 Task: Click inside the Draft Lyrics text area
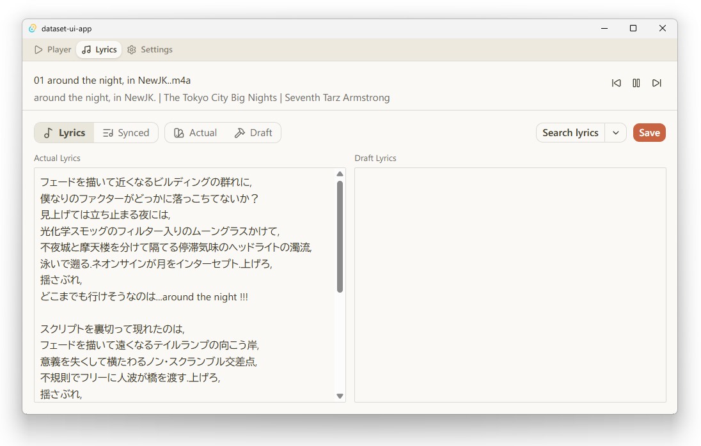pyautogui.click(x=510, y=285)
